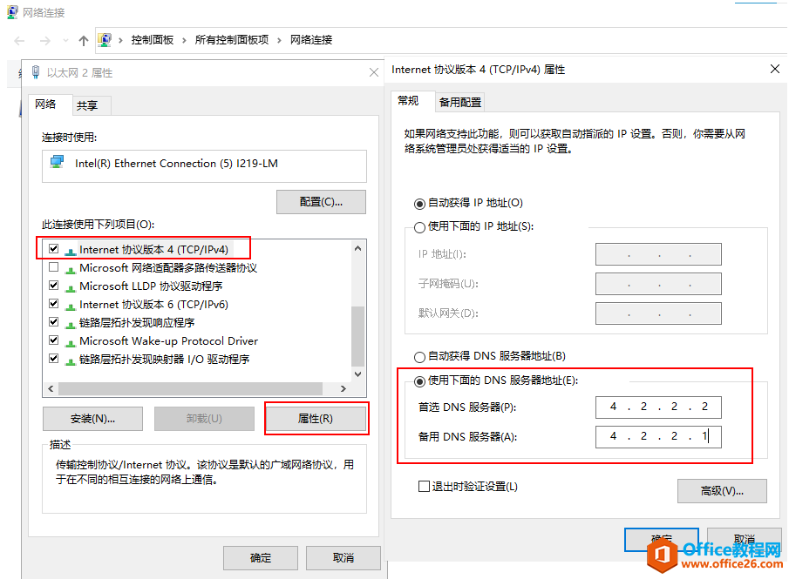This screenshot has width=789, height=579.
Task: Click the back navigation arrow
Action: click(x=17, y=39)
